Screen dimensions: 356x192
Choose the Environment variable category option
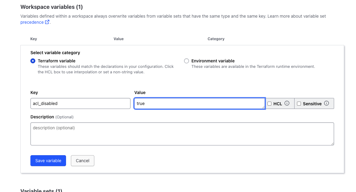point(187,61)
